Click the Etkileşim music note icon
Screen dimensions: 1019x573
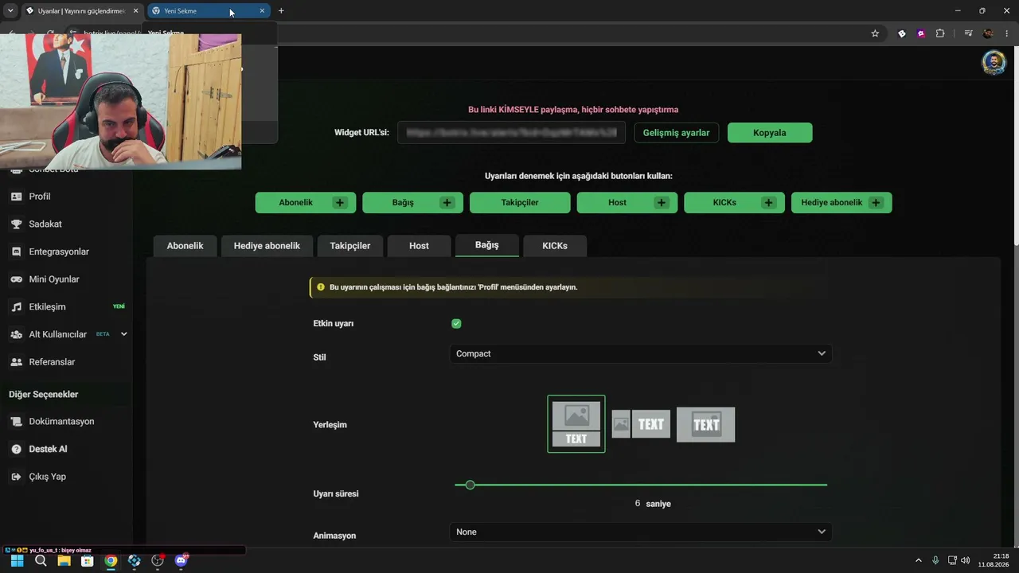click(x=16, y=307)
